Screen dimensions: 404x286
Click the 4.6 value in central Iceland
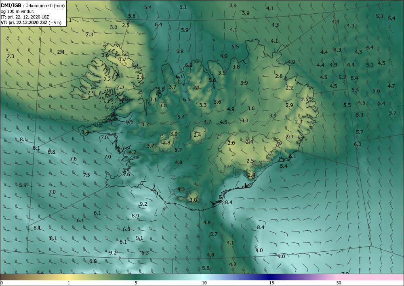(223, 122)
